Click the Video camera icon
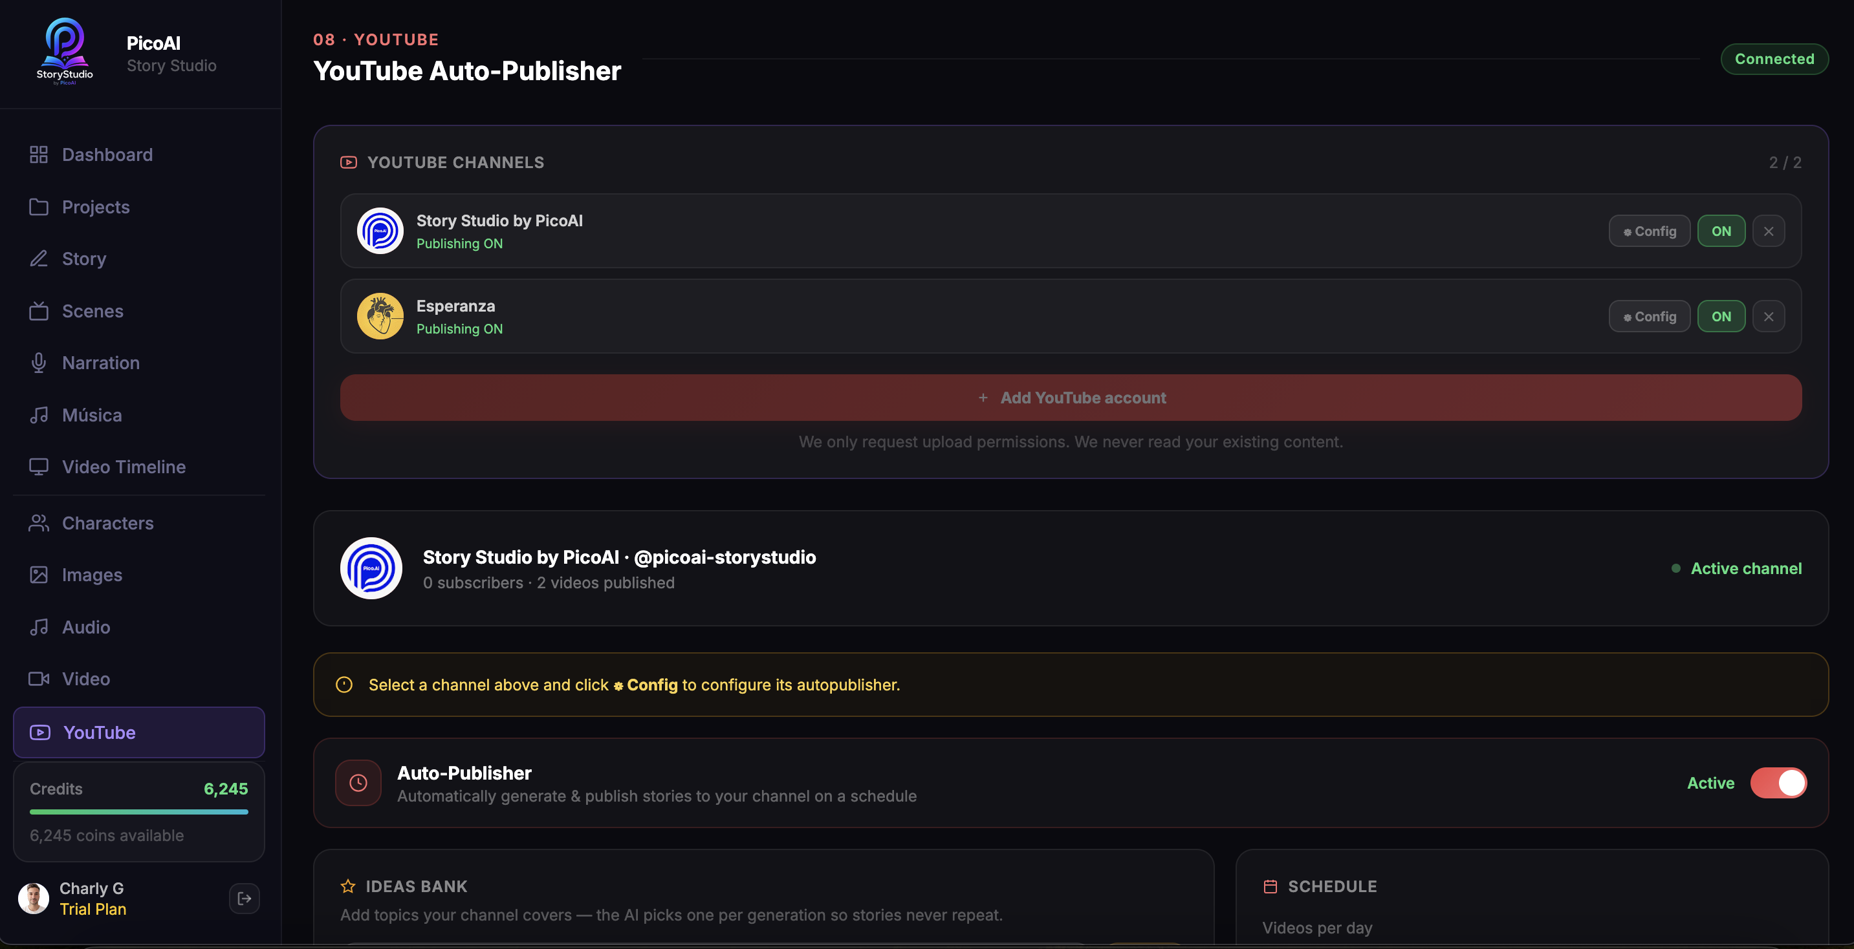 (x=39, y=679)
